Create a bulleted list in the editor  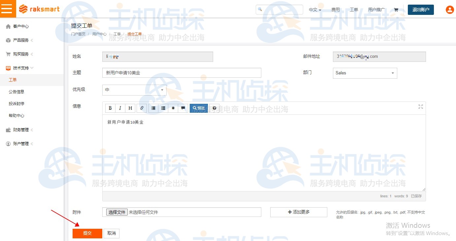(x=163, y=108)
